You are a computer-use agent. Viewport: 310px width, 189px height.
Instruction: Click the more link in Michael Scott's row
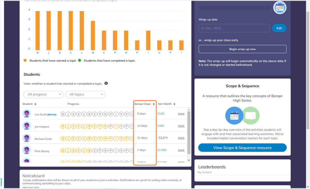click(181, 138)
